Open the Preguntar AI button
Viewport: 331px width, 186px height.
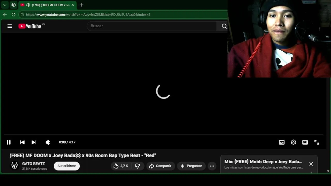[x=191, y=166]
